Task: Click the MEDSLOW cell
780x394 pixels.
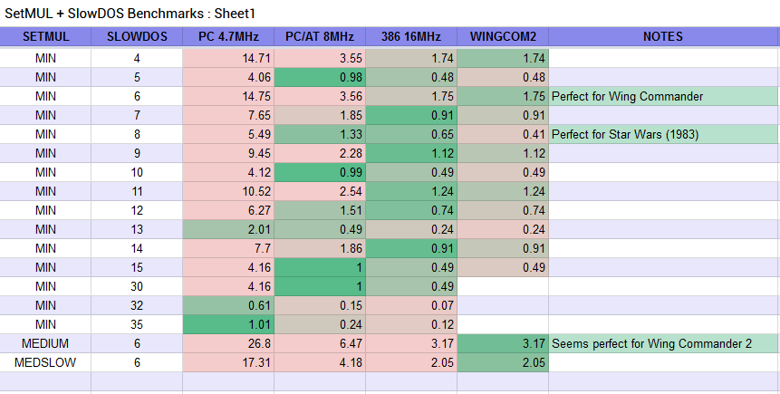Action: point(45,362)
